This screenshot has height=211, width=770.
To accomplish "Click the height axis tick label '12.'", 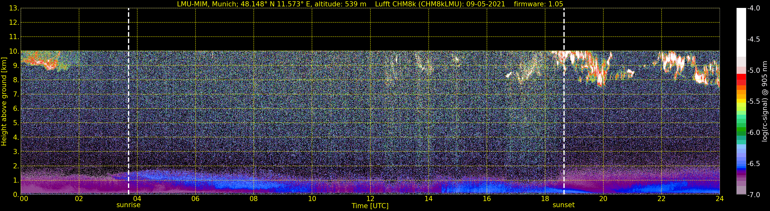I will point(14,23).
